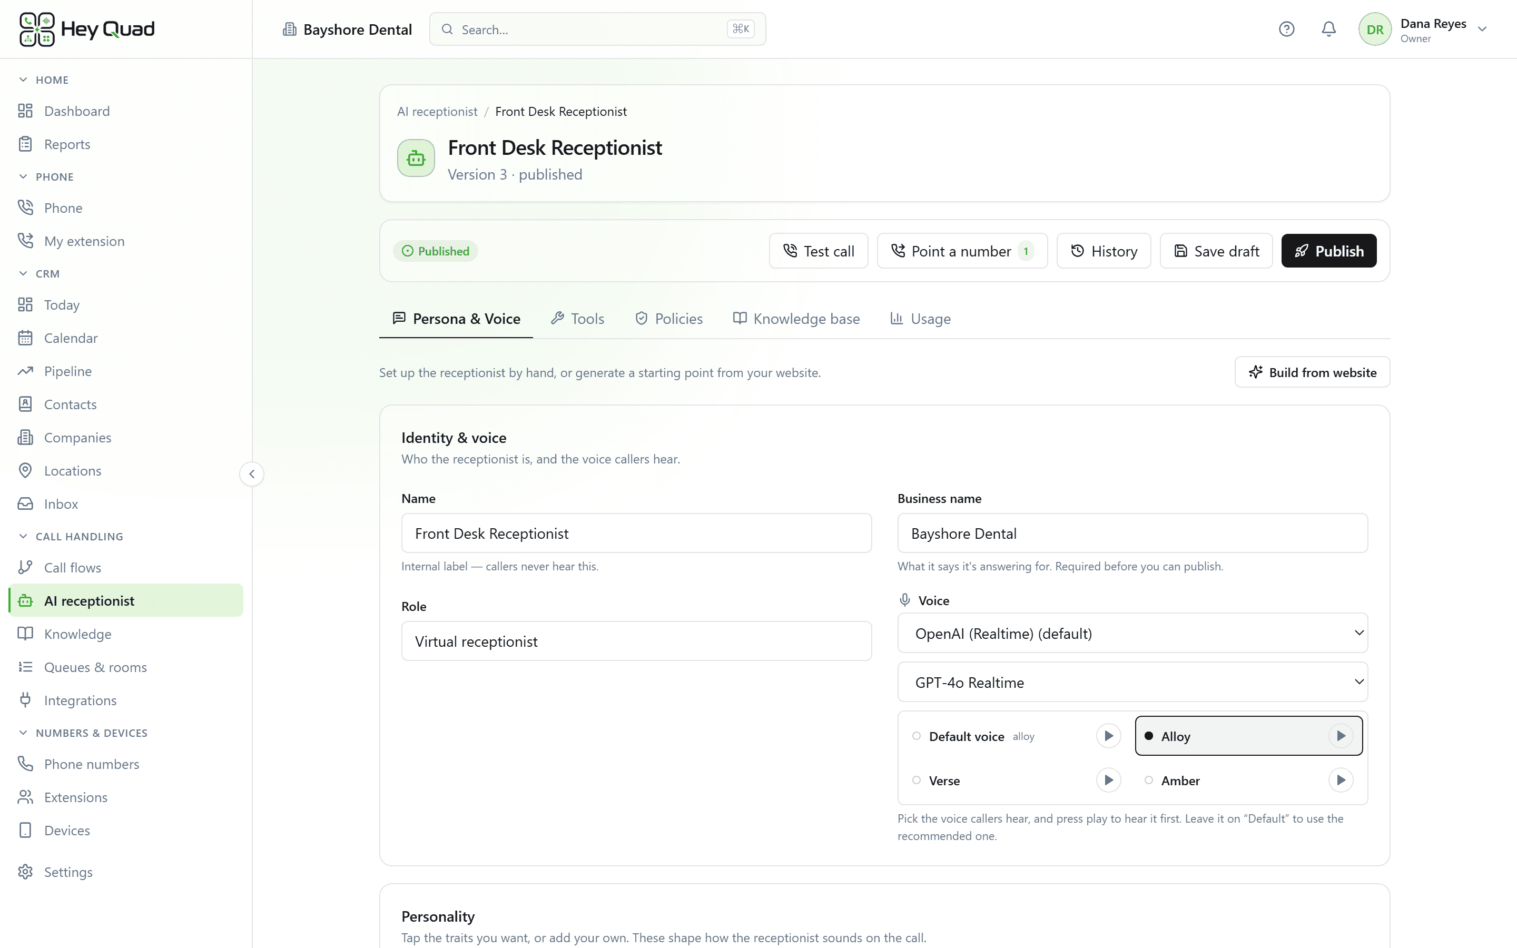Click the Devices phone icon
The width and height of the screenshot is (1517, 948).
(x=25, y=830)
